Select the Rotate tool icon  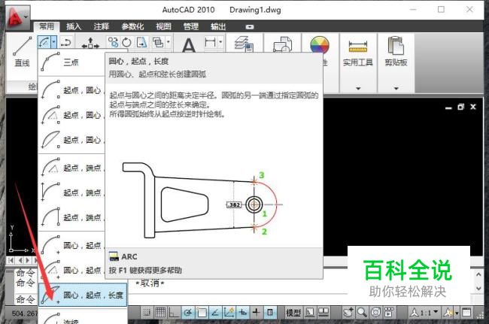click(126, 42)
